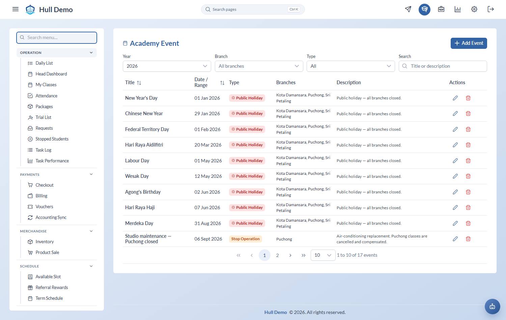Open Accounting Sync menu item

pos(51,217)
